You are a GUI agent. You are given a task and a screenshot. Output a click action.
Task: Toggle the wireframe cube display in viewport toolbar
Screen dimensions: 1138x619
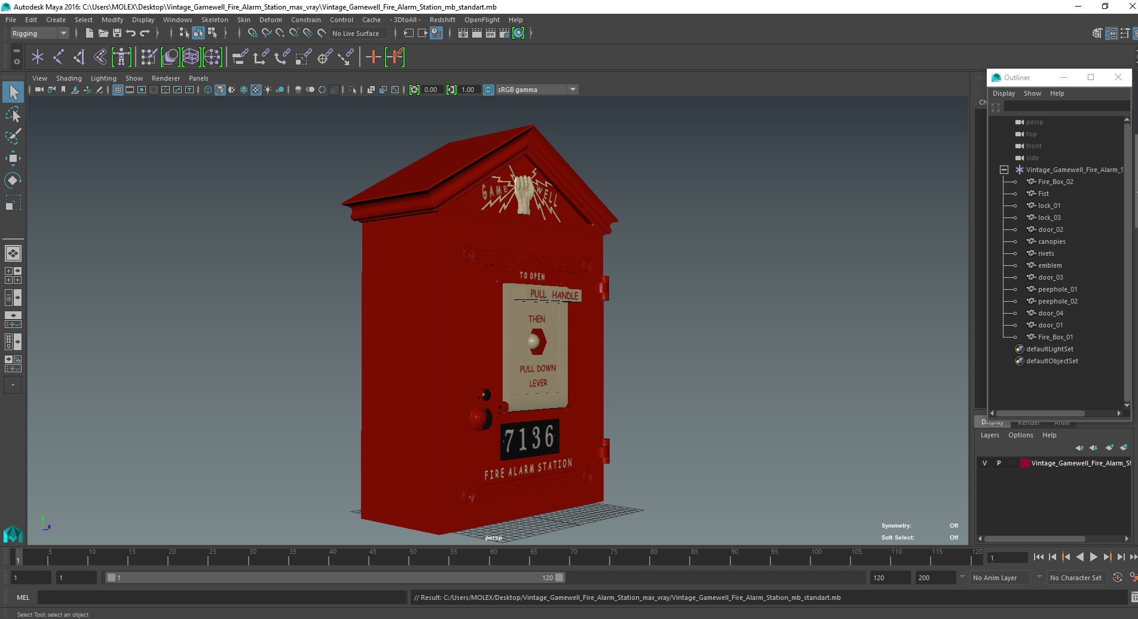(208, 90)
